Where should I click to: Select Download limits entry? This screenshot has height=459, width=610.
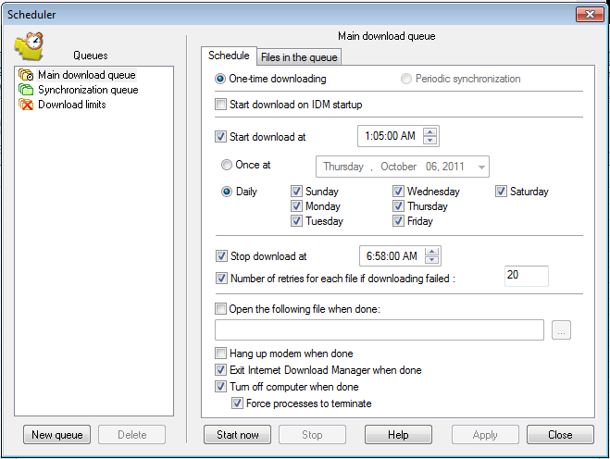[72, 105]
